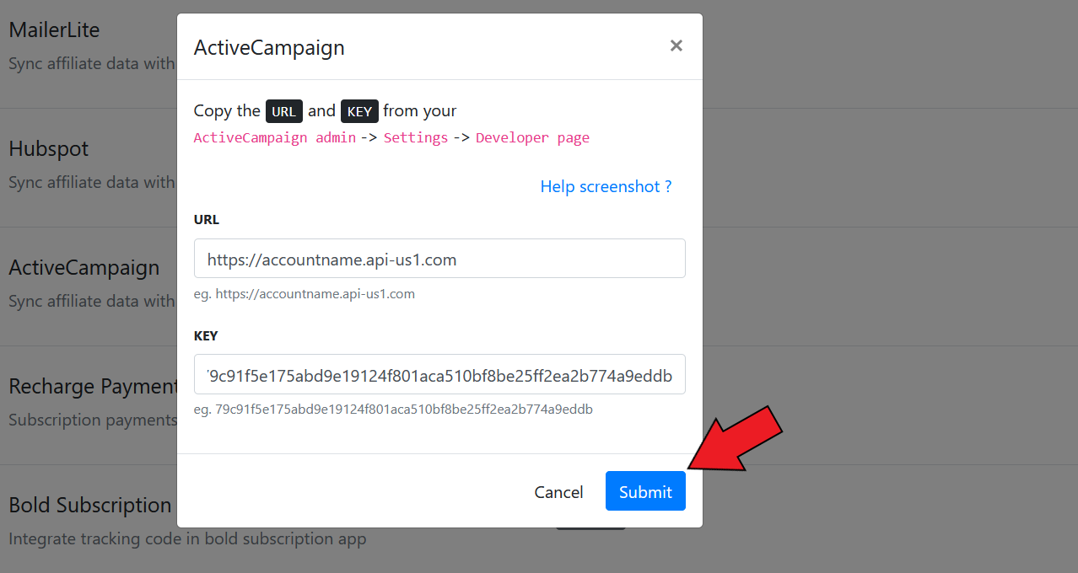Focus the KEY input field

(439, 375)
